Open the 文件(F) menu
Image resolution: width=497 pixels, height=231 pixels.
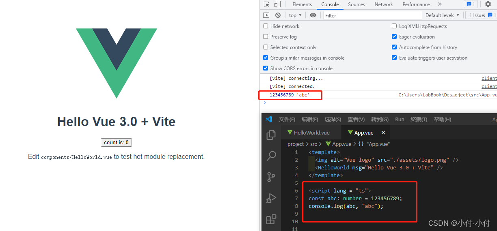pyautogui.click(x=287, y=119)
